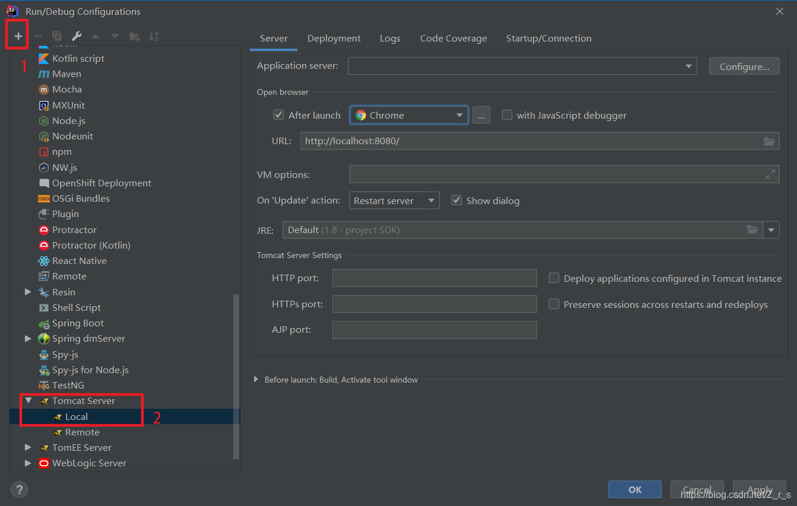Image resolution: width=797 pixels, height=506 pixels.
Task: Switch to the Deployment tab
Action: pos(334,38)
